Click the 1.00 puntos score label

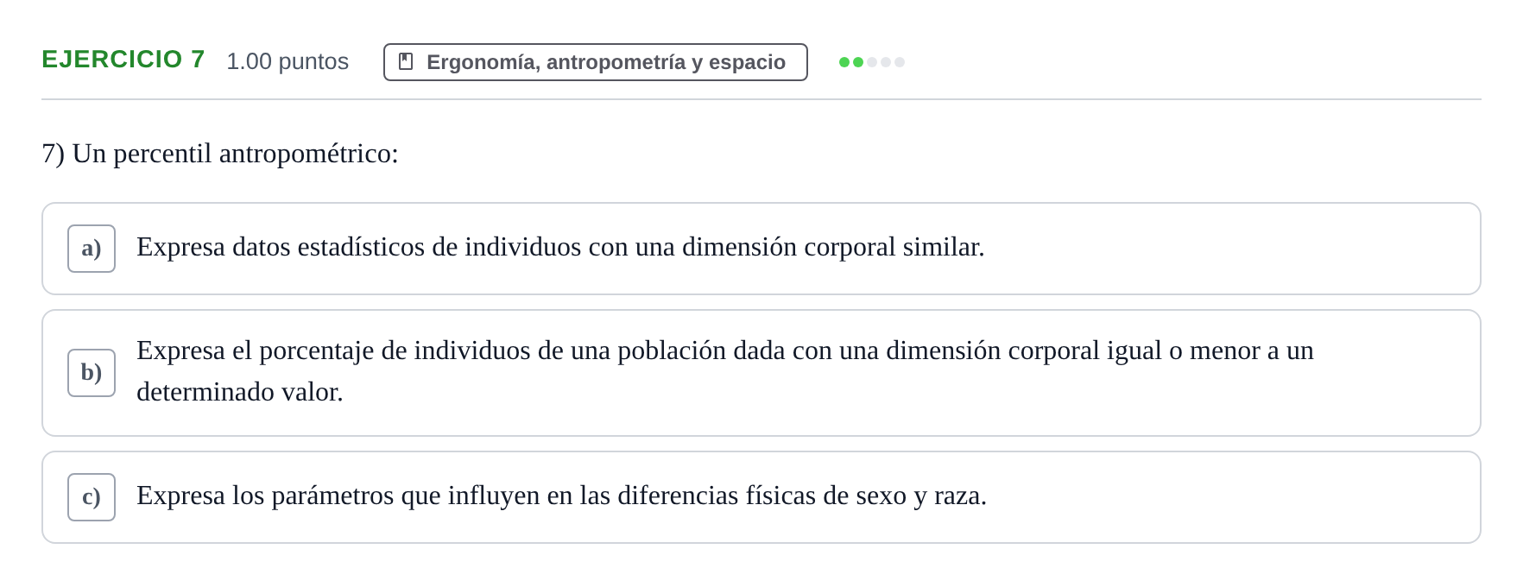tap(288, 61)
